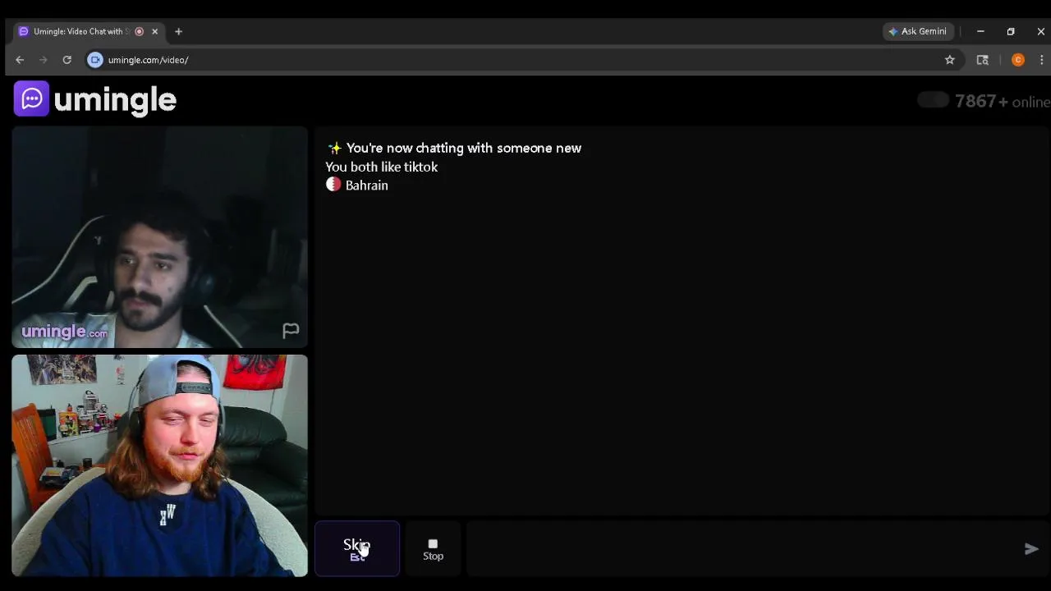Open a new browser tab
Screen dimensions: 1051x591
pos(178,31)
